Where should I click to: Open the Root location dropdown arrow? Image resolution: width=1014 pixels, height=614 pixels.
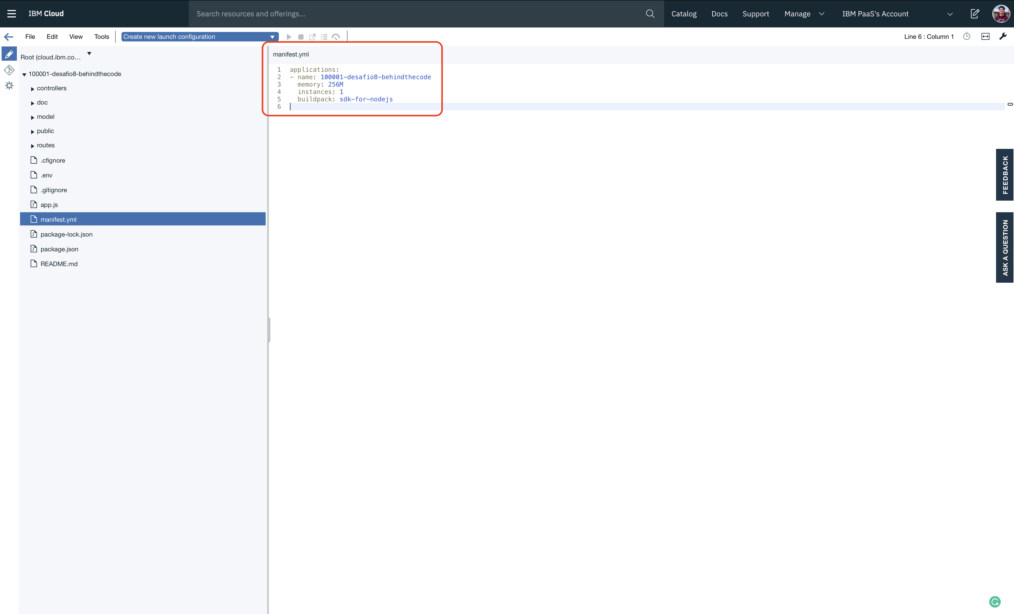coord(89,54)
